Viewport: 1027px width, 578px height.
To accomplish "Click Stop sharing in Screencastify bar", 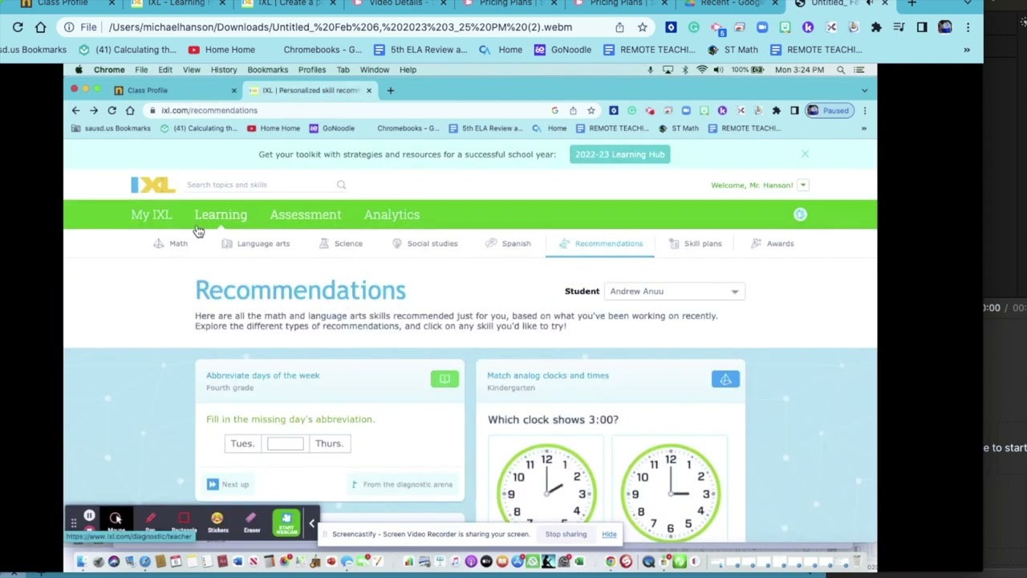I will tap(566, 534).
